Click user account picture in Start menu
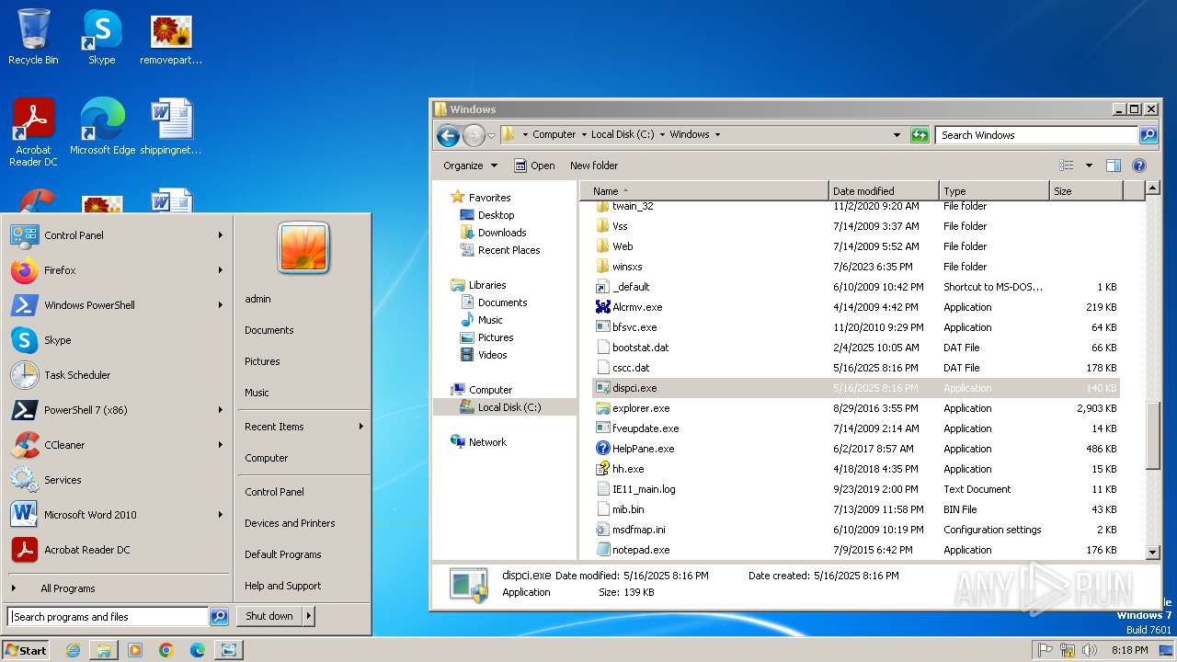1177x662 pixels. pyautogui.click(x=303, y=248)
